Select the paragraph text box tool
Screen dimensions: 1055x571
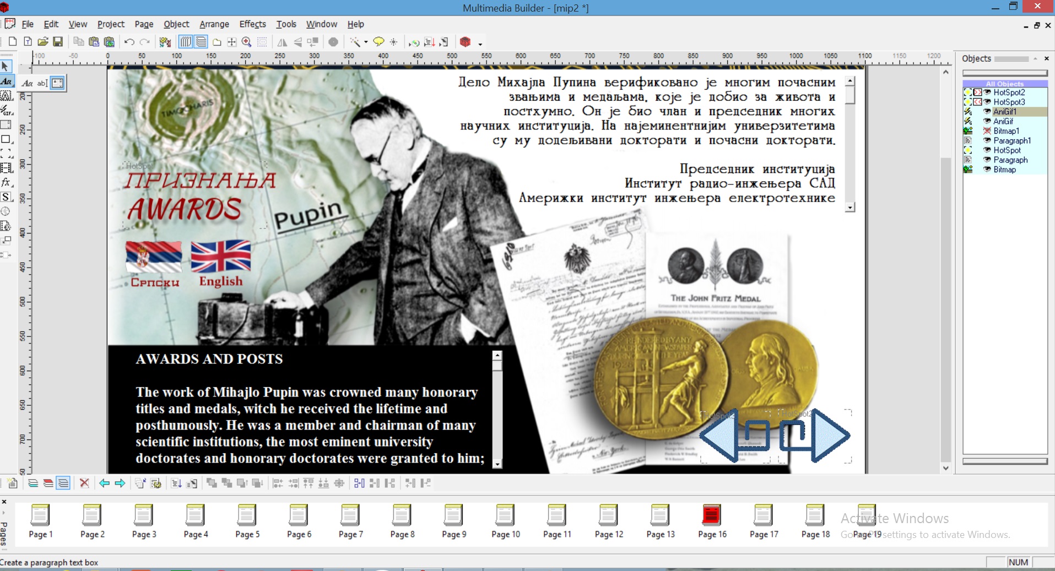(57, 83)
